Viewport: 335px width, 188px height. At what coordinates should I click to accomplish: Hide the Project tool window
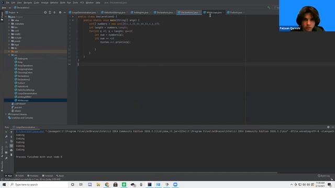pos(65,13)
